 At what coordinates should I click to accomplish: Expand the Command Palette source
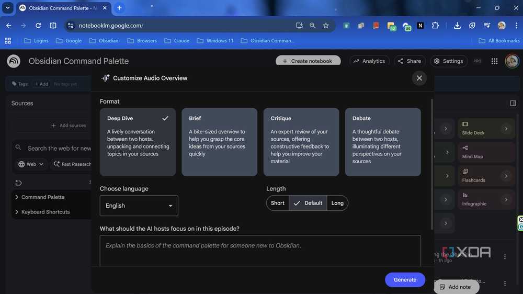click(17, 197)
